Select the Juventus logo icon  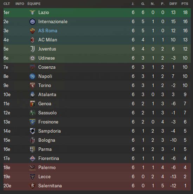click(32, 49)
